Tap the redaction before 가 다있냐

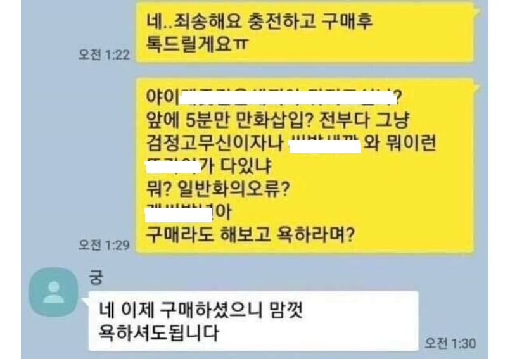(x=173, y=167)
